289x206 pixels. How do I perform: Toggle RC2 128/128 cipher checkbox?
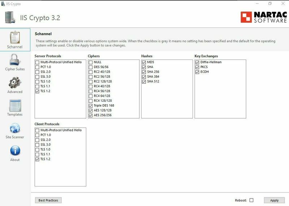[91, 82]
